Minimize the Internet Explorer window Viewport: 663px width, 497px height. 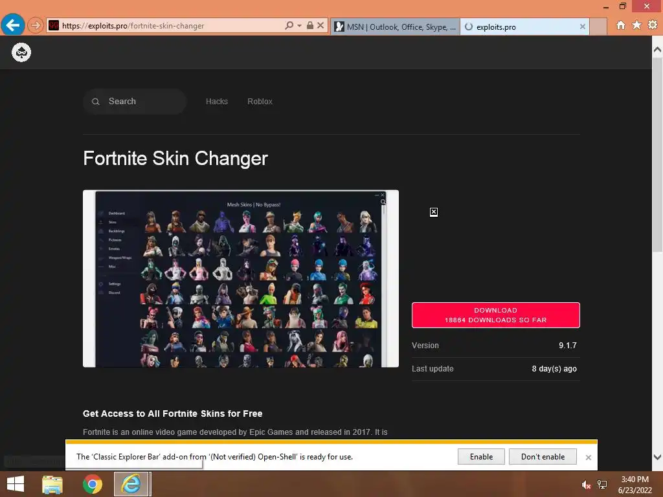(606, 6)
